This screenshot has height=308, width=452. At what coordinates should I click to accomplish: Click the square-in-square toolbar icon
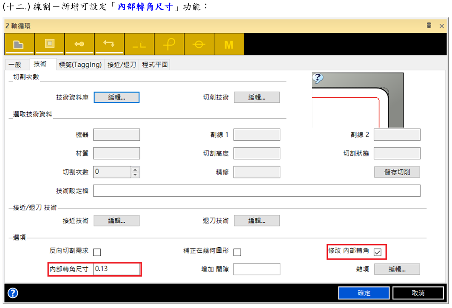click(50, 44)
